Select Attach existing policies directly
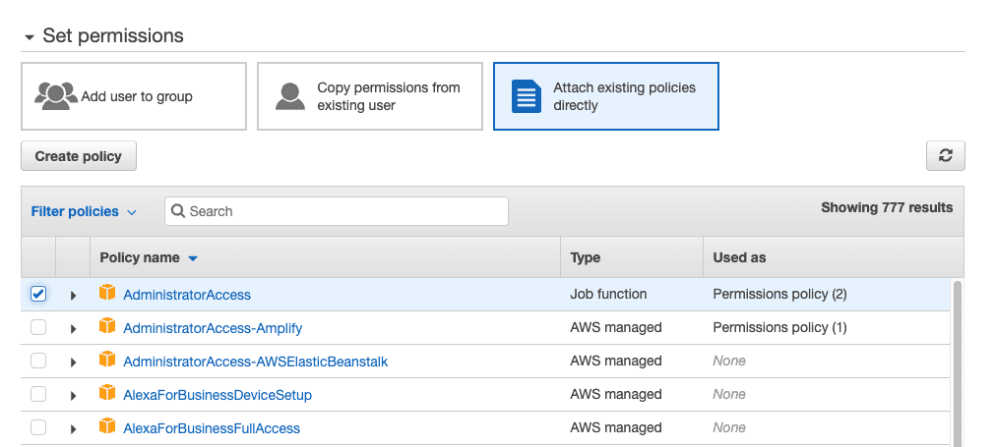Viewport: 995px width, 447px height. click(x=606, y=96)
